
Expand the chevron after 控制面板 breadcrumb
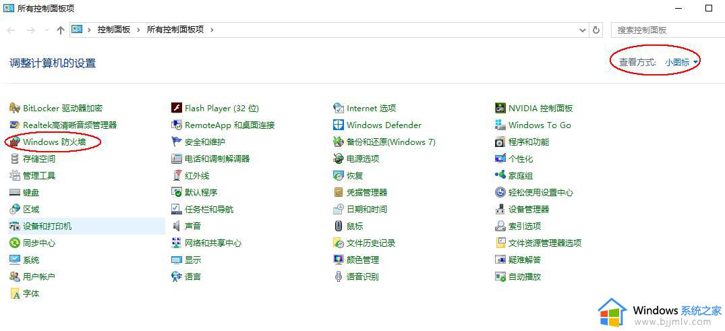pyautogui.click(x=139, y=30)
